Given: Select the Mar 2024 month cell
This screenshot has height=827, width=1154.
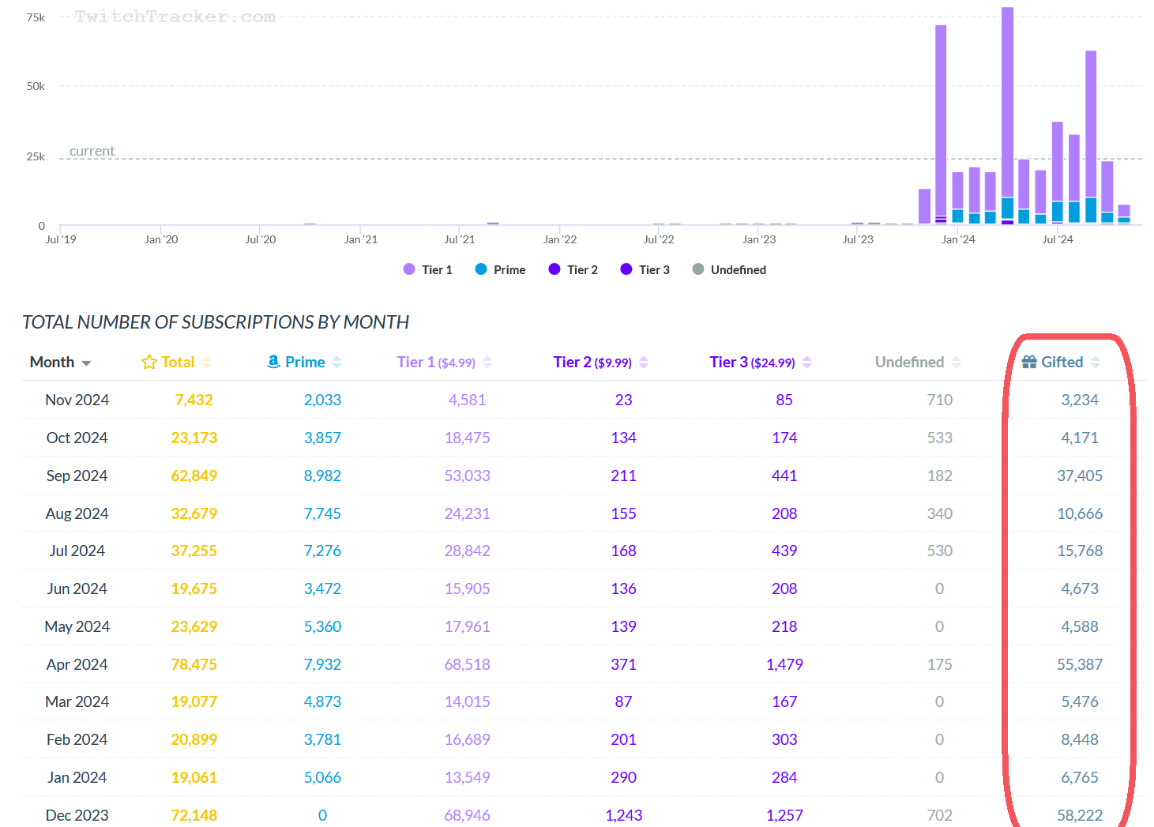Looking at the screenshot, I should click(x=77, y=701).
